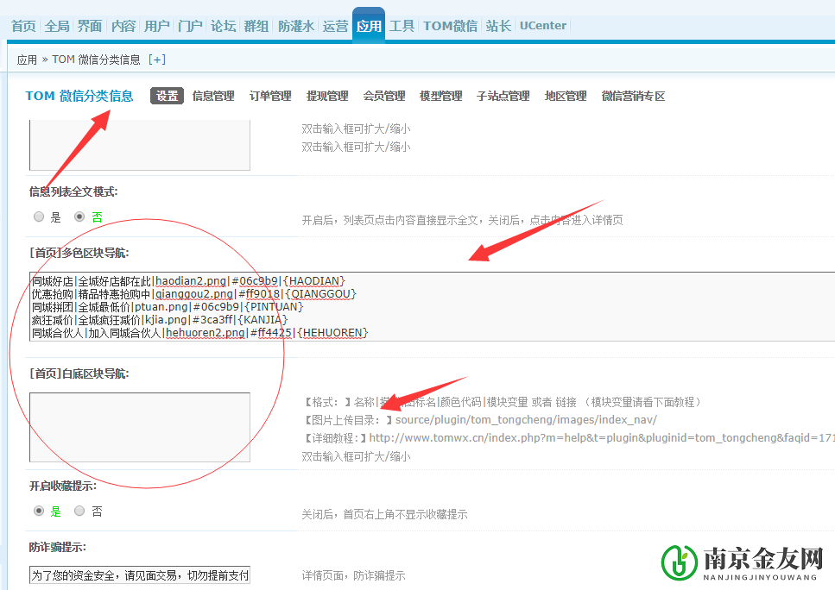835x590 pixels.
Task: Open the TOM微信 admin menu
Action: pos(449,26)
